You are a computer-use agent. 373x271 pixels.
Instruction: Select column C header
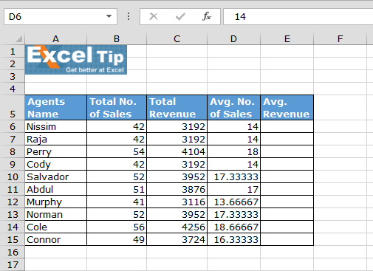pos(177,39)
